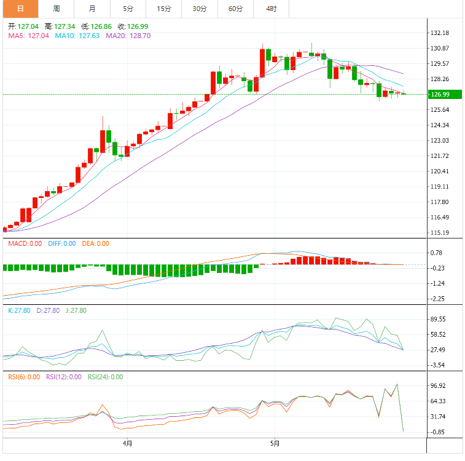Choose the 60分 interval tab
This screenshot has width=465, height=461.
(x=235, y=9)
